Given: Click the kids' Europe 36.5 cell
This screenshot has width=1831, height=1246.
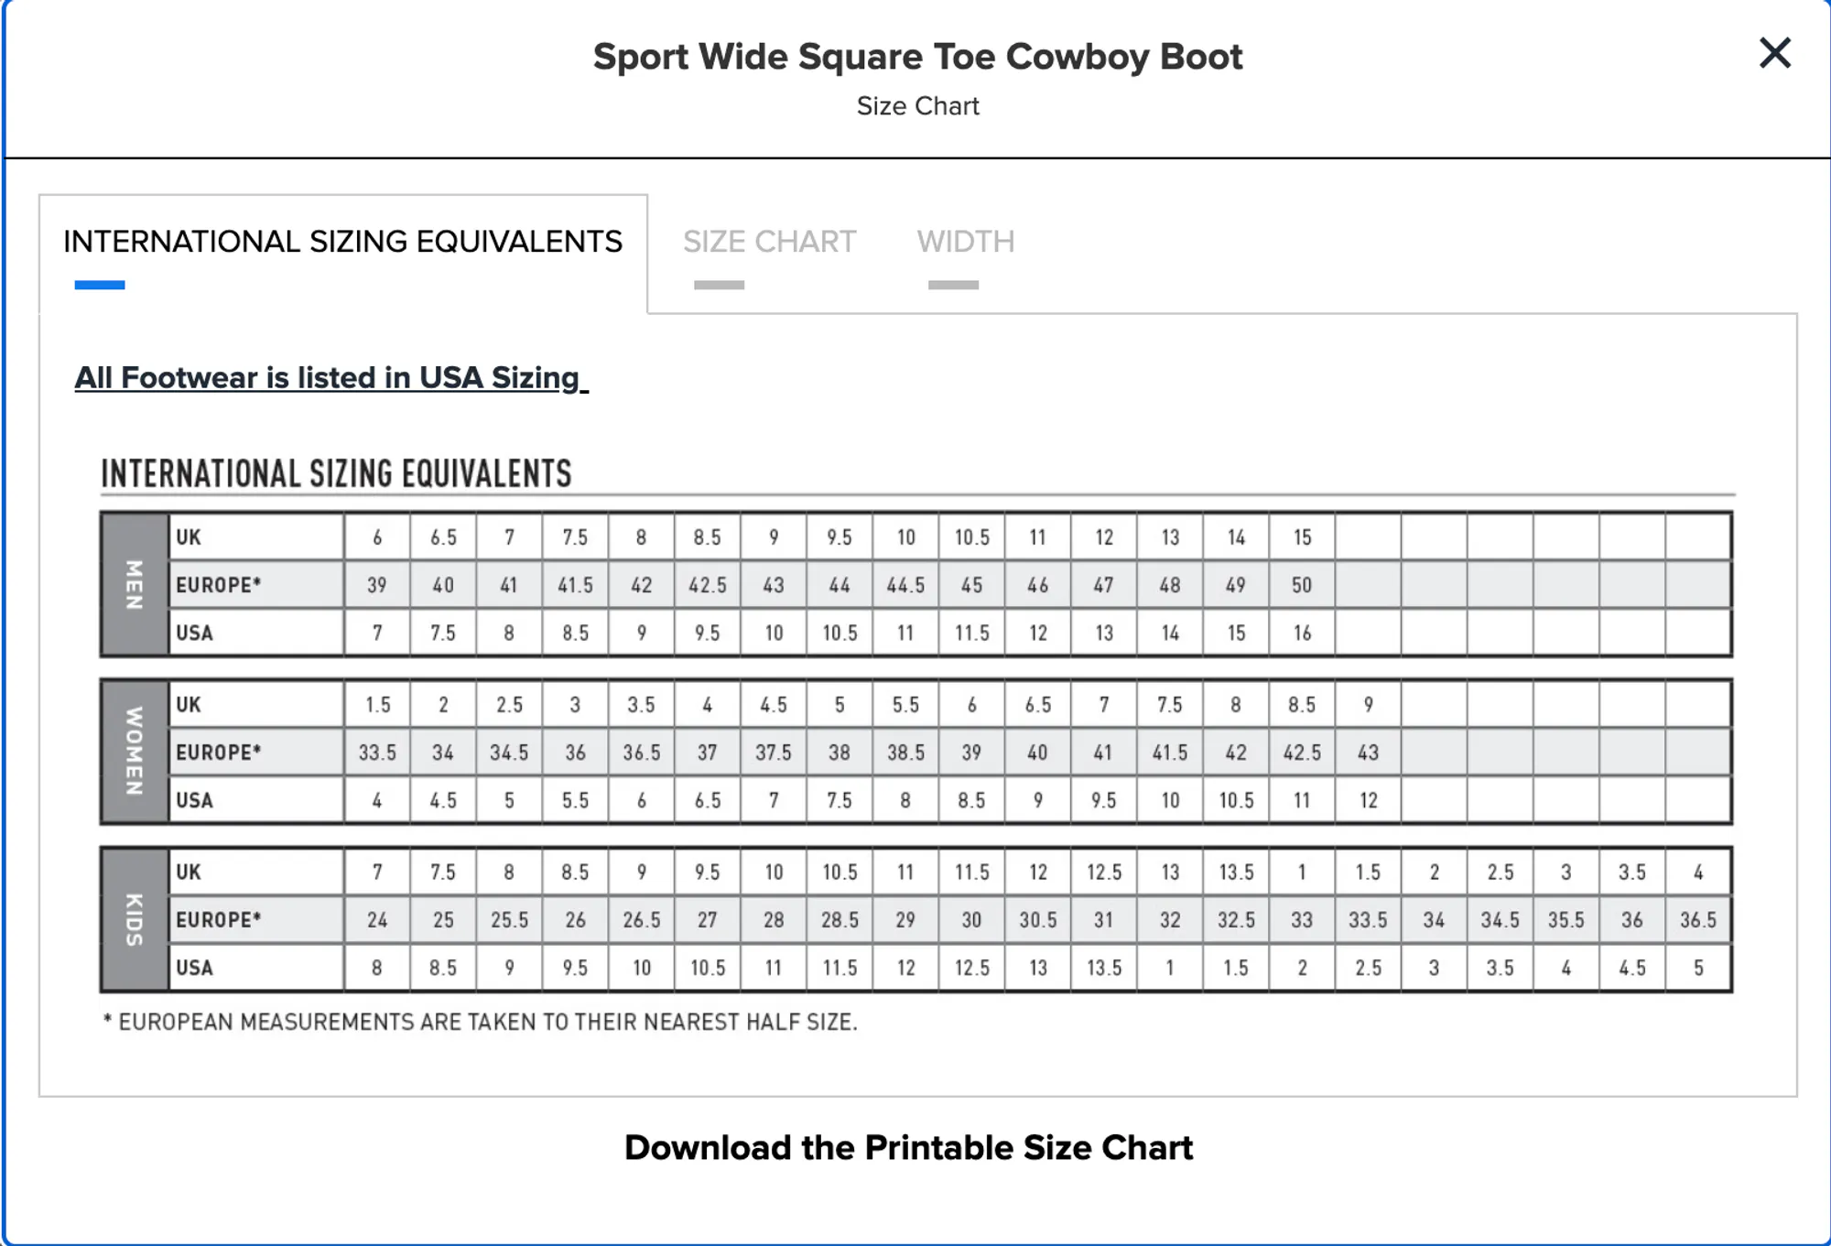Looking at the screenshot, I should click(1698, 920).
